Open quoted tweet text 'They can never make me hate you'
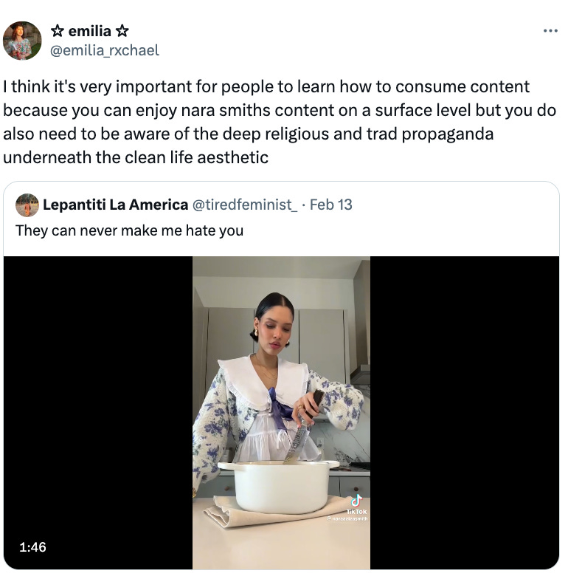Screen dimensions: 568x579 [x=130, y=230]
